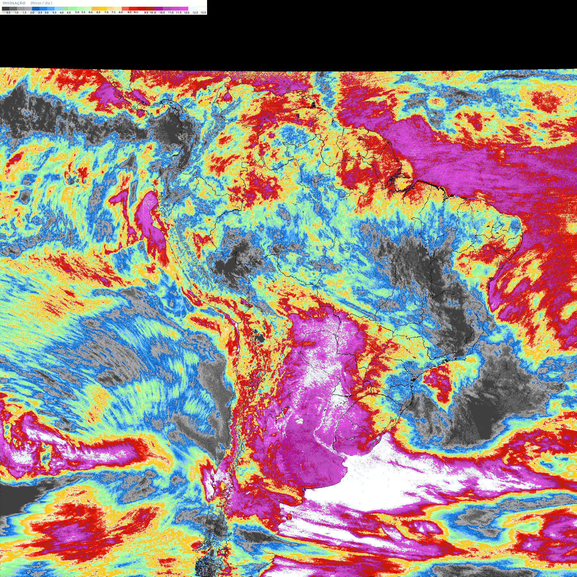Click the 11.0 value in the legend

coord(171,13)
